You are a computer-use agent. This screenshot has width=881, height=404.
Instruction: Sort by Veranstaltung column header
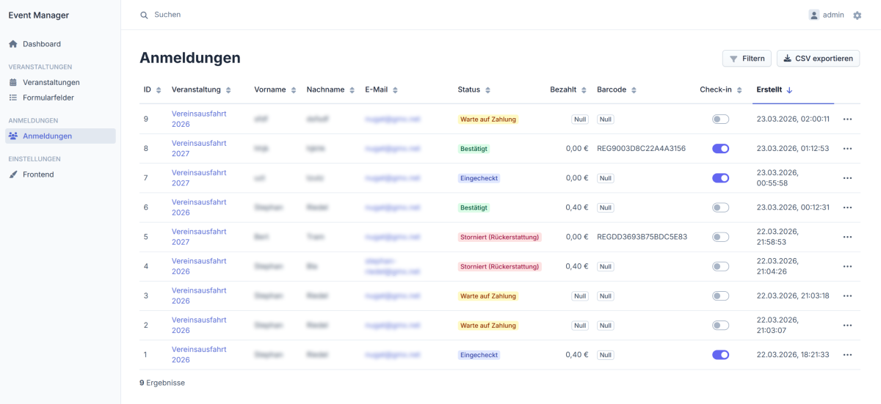[x=201, y=89]
